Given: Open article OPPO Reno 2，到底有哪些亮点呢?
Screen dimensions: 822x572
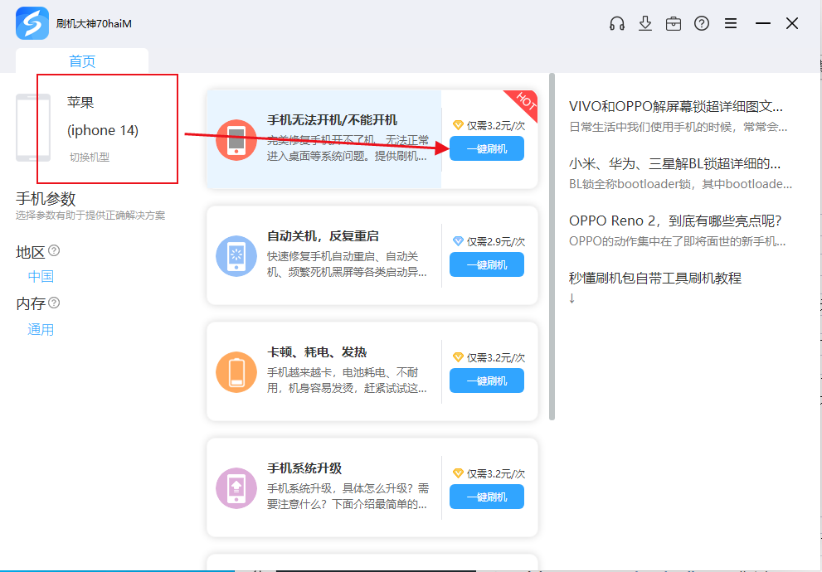Looking at the screenshot, I should [675, 221].
